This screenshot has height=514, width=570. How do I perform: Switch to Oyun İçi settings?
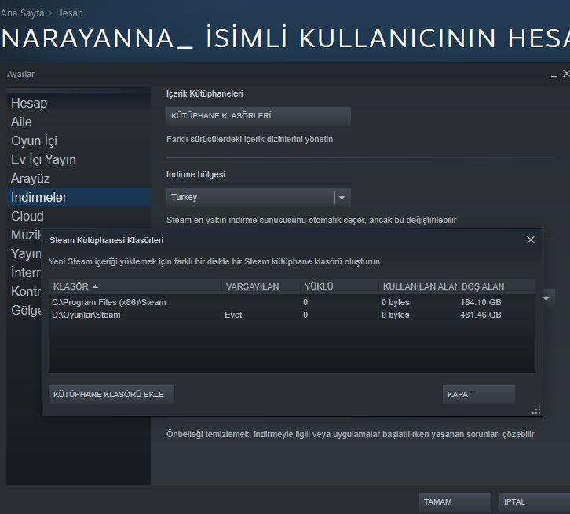79,141
